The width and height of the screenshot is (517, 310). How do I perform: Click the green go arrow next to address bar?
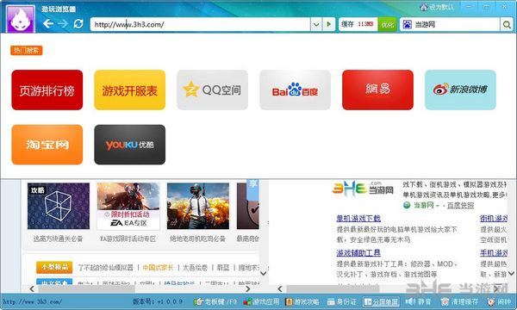pos(329,24)
